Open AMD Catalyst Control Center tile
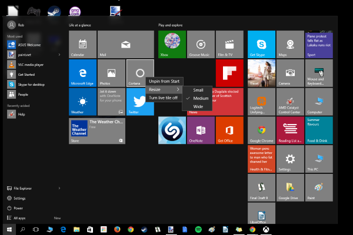Screen dimensions: 353x235 (290, 102)
